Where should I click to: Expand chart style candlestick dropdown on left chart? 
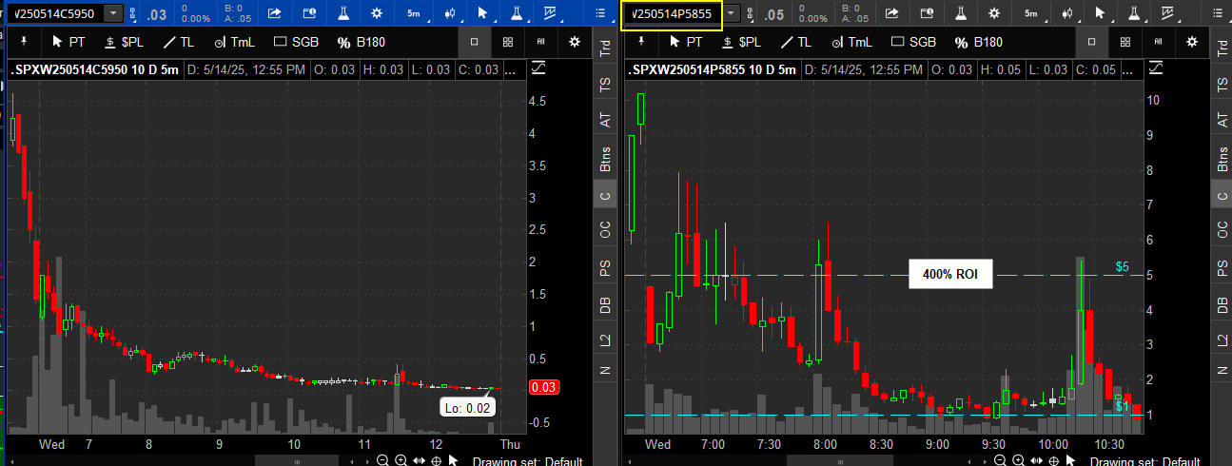[x=449, y=13]
